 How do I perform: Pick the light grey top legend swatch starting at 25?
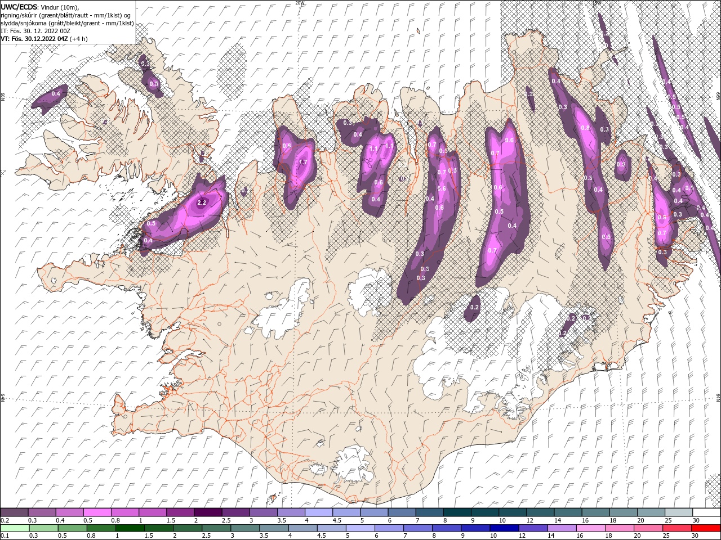(x=679, y=512)
